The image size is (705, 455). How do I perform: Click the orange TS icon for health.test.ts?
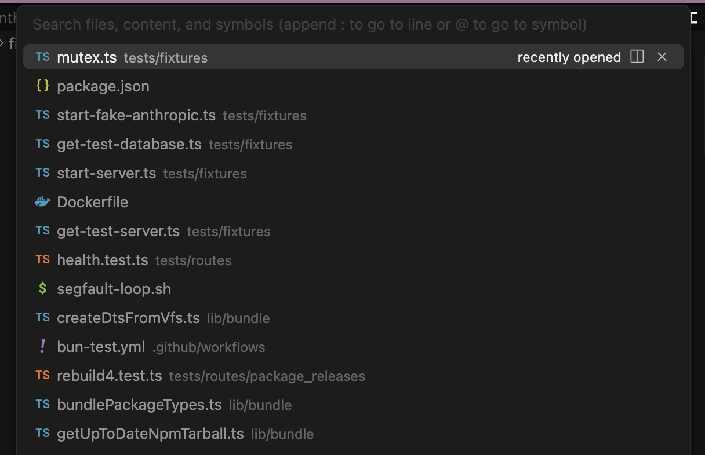click(42, 260)
